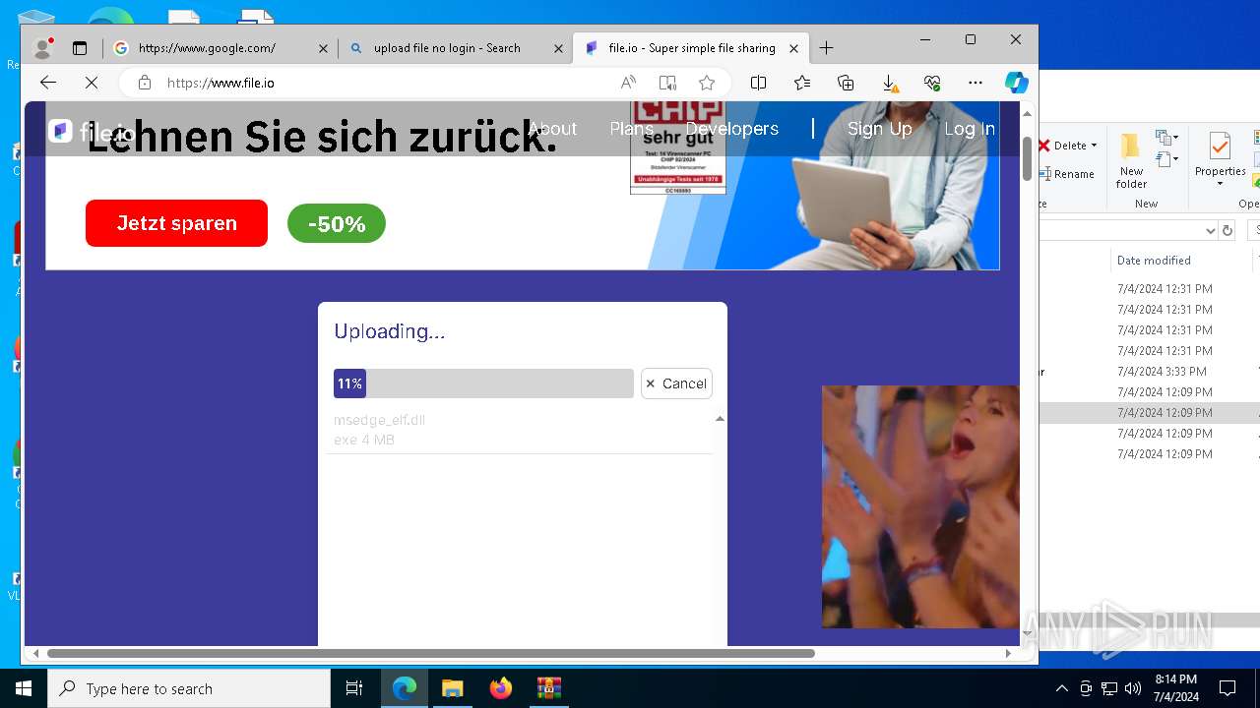Viewport: 1260px width, 708px height.
Task: Open the About page link
Action: pyautogui.click(x=552, y=129)
